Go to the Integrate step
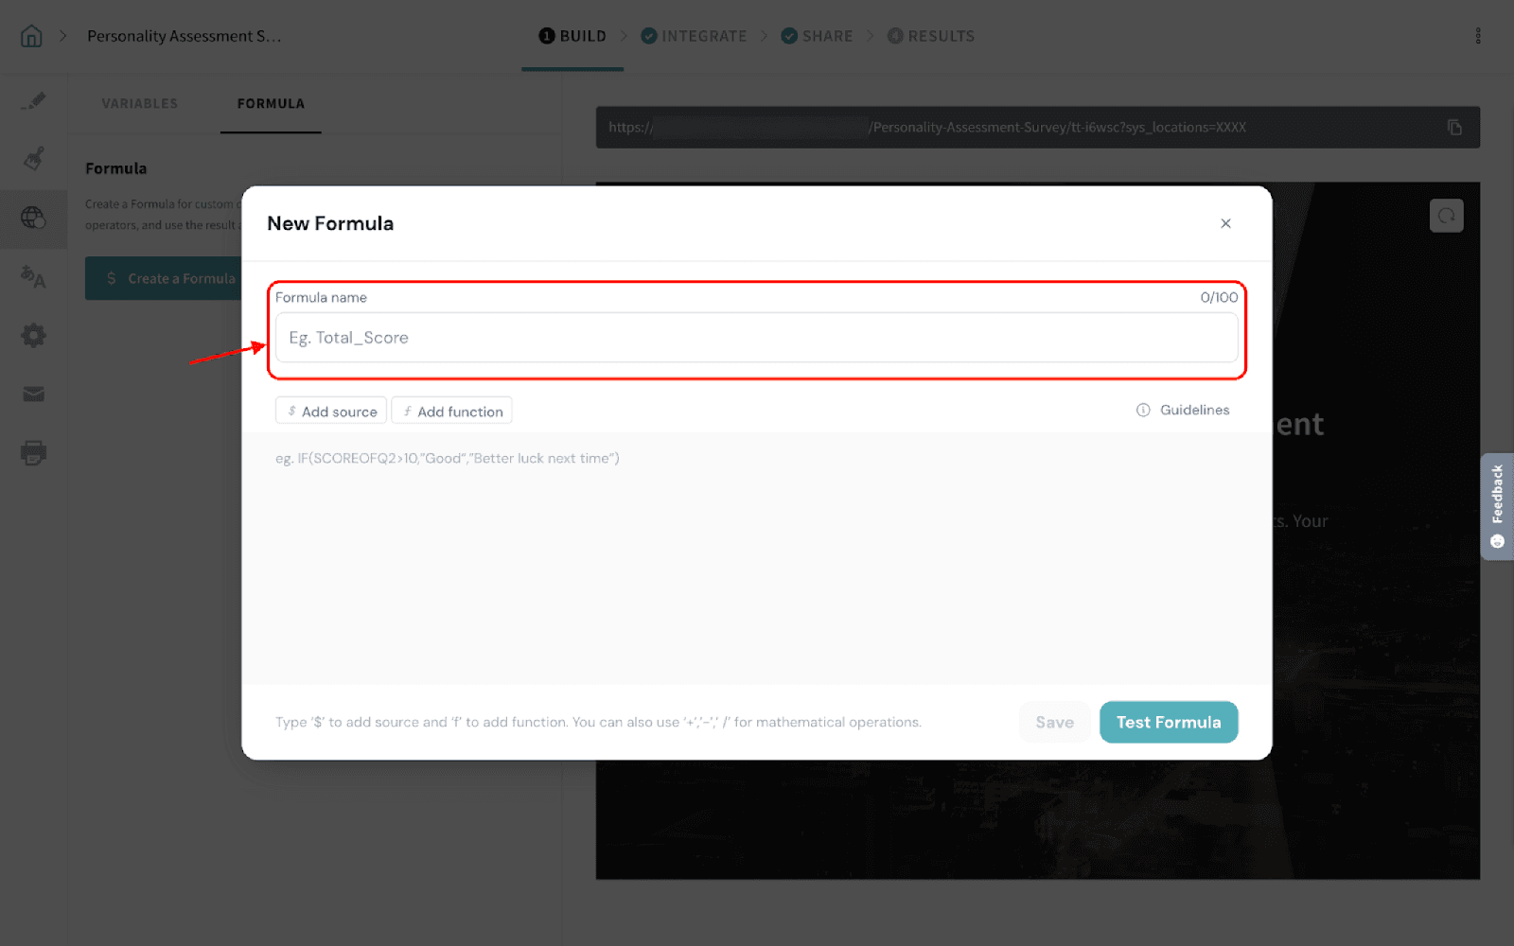The image size is (1514, 946). [694, 36]
